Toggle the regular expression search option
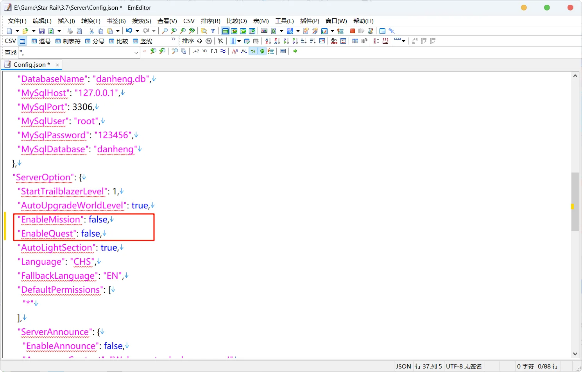 [196, 51]
